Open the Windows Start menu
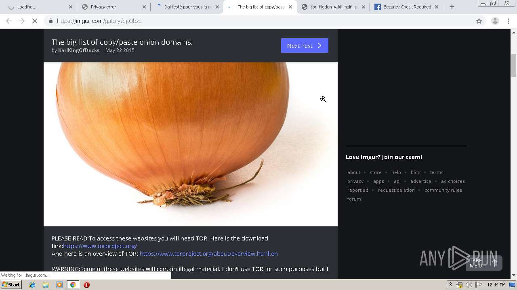Screen dimensions: 517x290 click(x=11, y=285)
